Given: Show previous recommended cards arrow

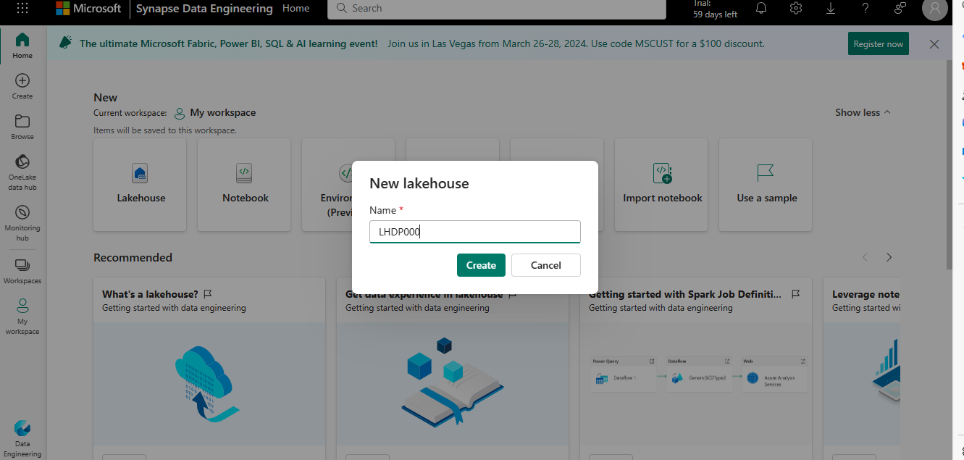Looking at the screenshot, I should coord(865,257).
